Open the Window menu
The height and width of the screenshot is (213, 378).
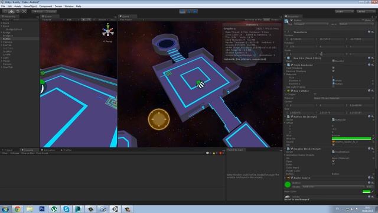(69, 7)
